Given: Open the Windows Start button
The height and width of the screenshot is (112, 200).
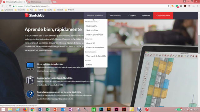Looking at the screenshot, I should pyautogui.click(x=3, y=110).
